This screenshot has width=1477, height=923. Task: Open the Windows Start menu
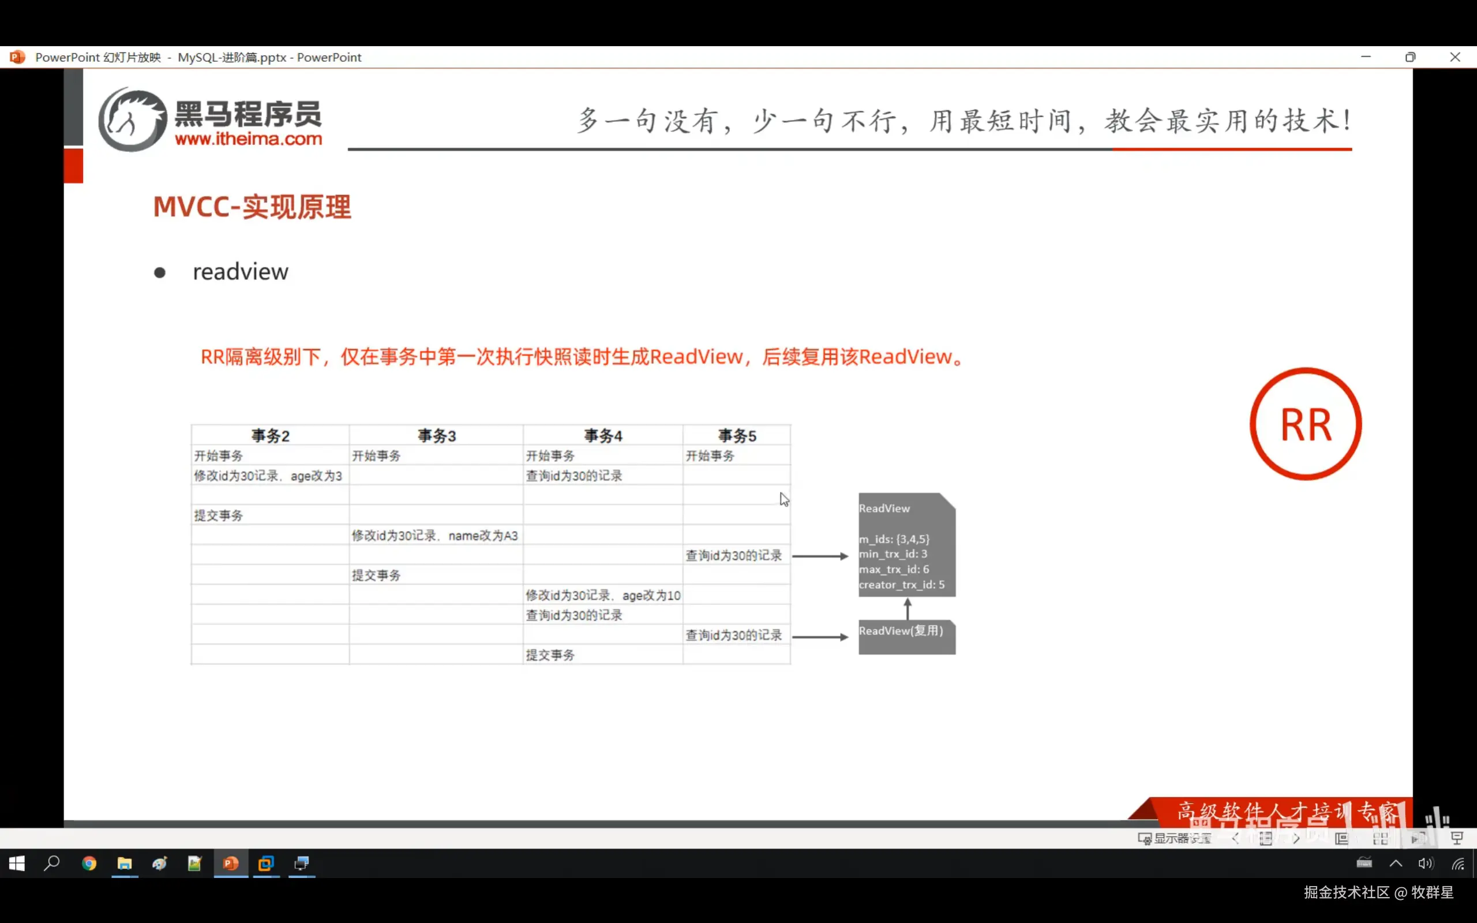click(x=17, y=863)
